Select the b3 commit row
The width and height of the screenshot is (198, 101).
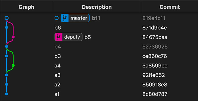99,56
